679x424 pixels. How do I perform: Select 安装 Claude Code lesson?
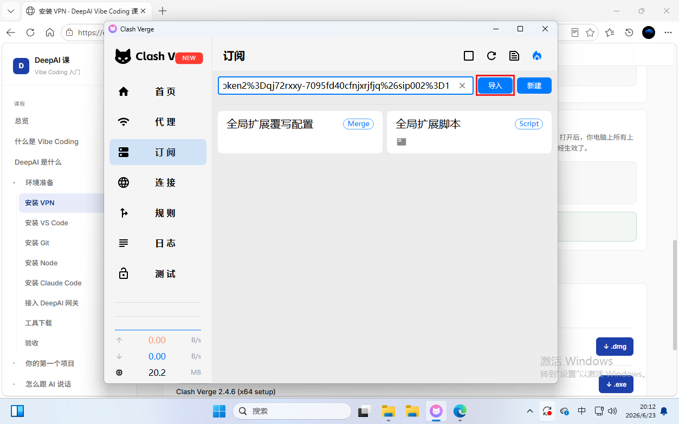click(53, 283)
